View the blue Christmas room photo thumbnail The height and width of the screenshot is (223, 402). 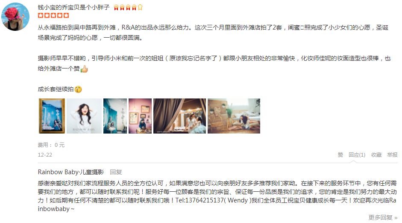[115, 116]
